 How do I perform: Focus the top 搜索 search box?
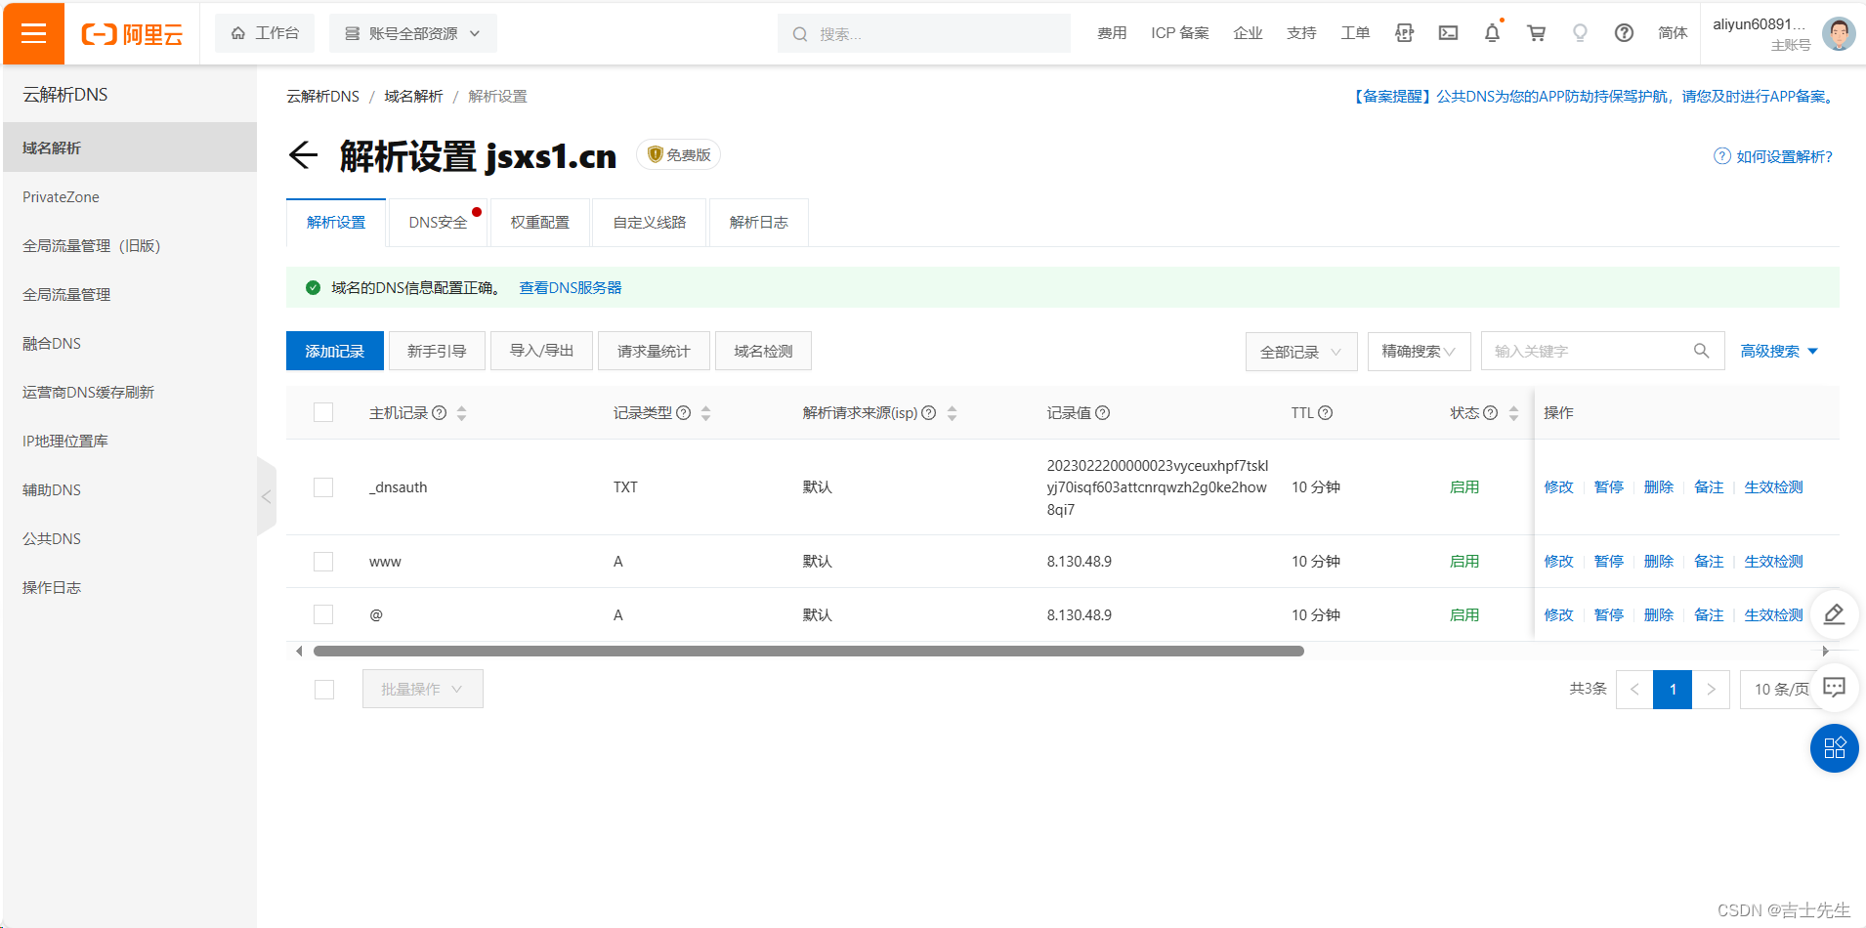[x=924, y=34]
